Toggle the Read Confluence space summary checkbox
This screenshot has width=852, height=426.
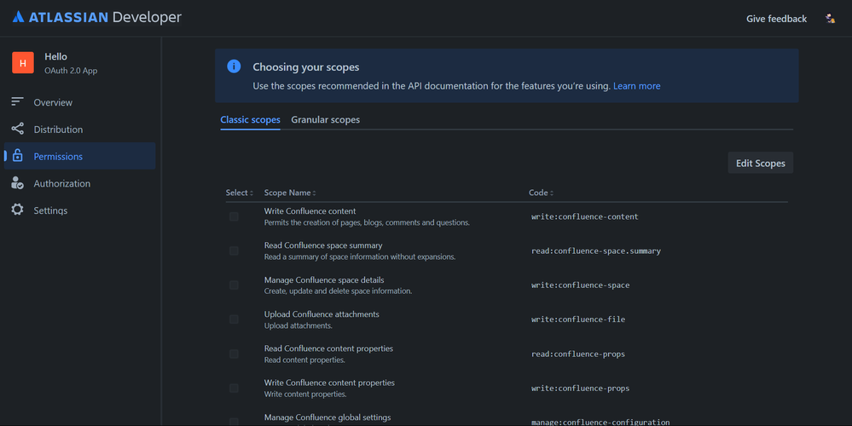[234, 250]
